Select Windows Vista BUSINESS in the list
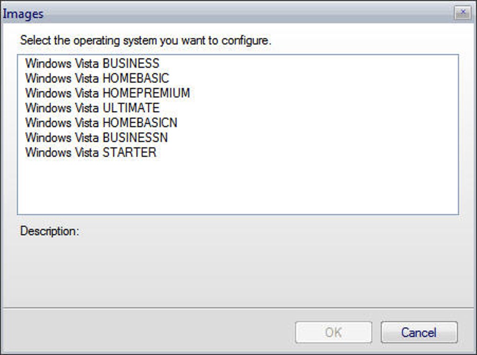Viewport: 477px width, 355px height. (x=92, y=63)
